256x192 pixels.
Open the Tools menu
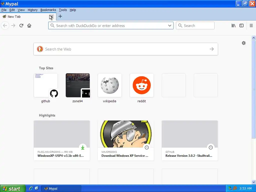coord(63,10)
